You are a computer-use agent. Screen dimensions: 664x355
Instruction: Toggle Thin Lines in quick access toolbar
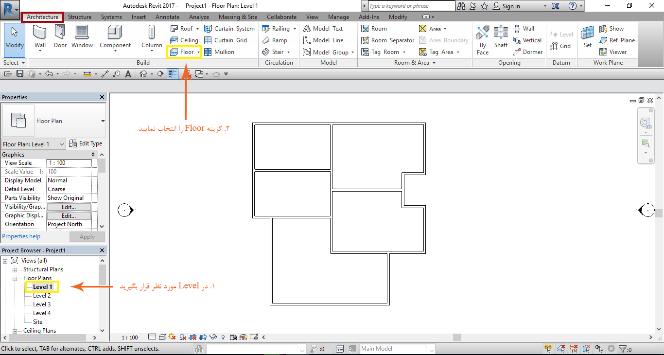pyautogui.click(x=173, y=74)
